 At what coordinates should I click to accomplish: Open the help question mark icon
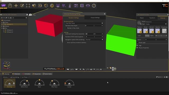[94, 6]
